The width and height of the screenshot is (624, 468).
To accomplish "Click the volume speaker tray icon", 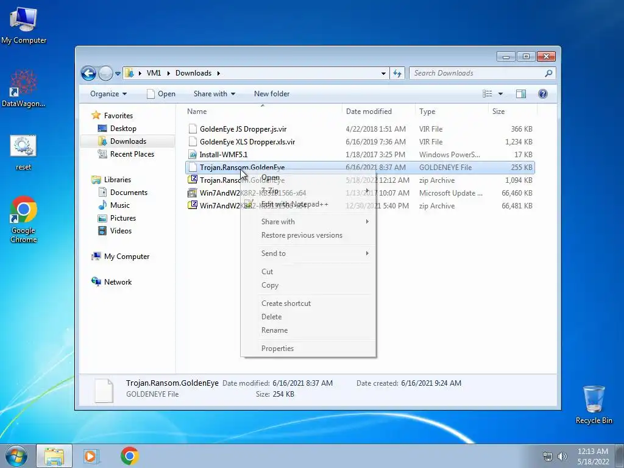I will [x=562, y=456].
